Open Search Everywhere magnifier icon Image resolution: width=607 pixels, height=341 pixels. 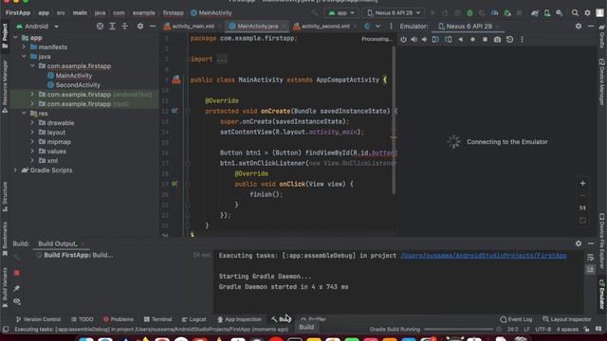coord(575,12)
